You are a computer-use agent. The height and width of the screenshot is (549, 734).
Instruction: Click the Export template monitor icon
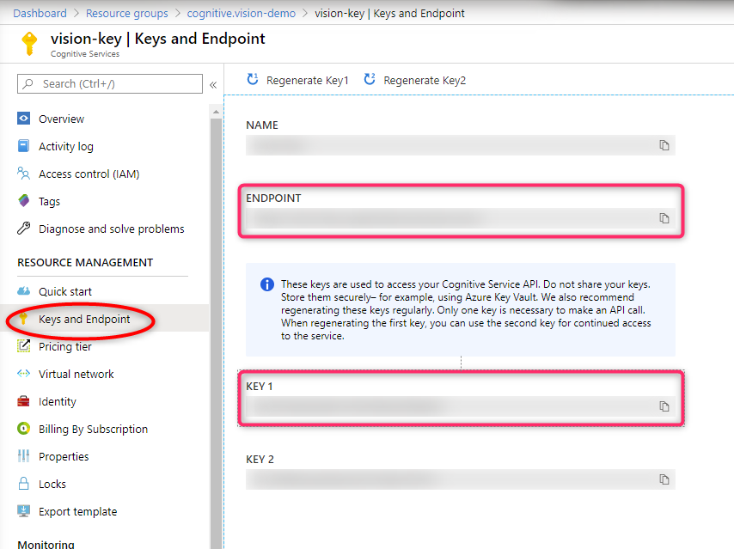[23, 510]
